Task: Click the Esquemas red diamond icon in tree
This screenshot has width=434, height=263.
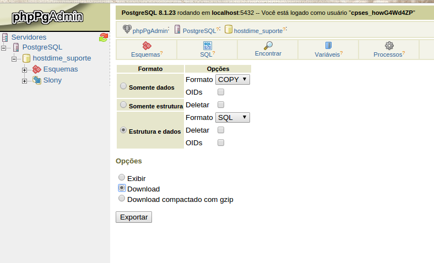Action: pyautogui.click(x=37, y=69)
